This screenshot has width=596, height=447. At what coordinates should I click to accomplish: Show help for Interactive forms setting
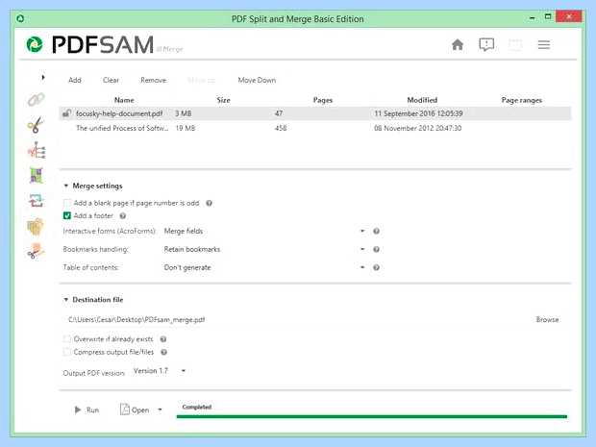[x=376, y=231]
